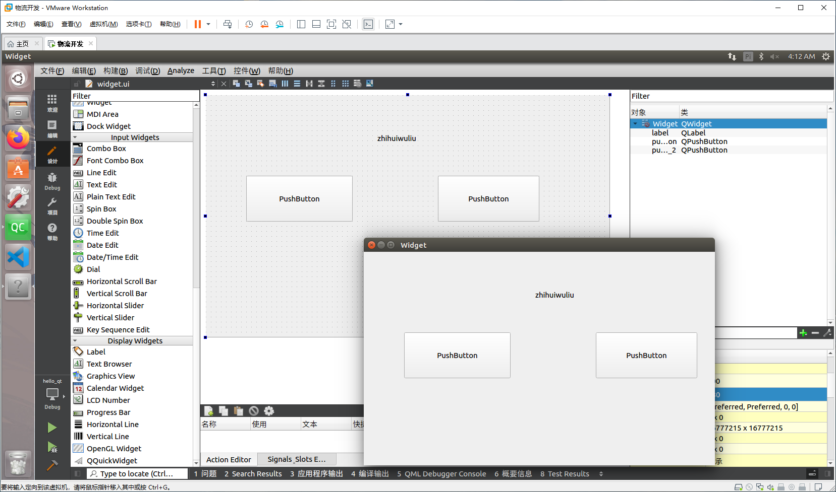Click the Build hammer icon
Image resolution: width=836 pixels, height=492 pixels.
(x=52, y=465)
